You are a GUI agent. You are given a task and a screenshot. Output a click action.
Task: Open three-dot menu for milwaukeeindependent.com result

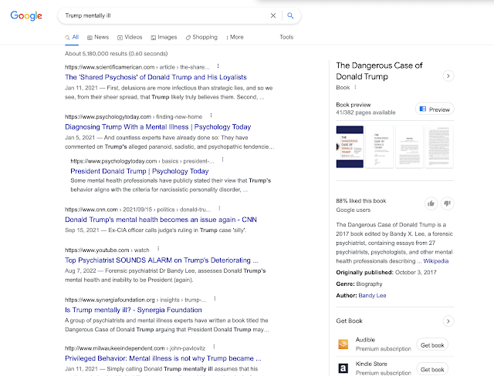tap(215, 347)
